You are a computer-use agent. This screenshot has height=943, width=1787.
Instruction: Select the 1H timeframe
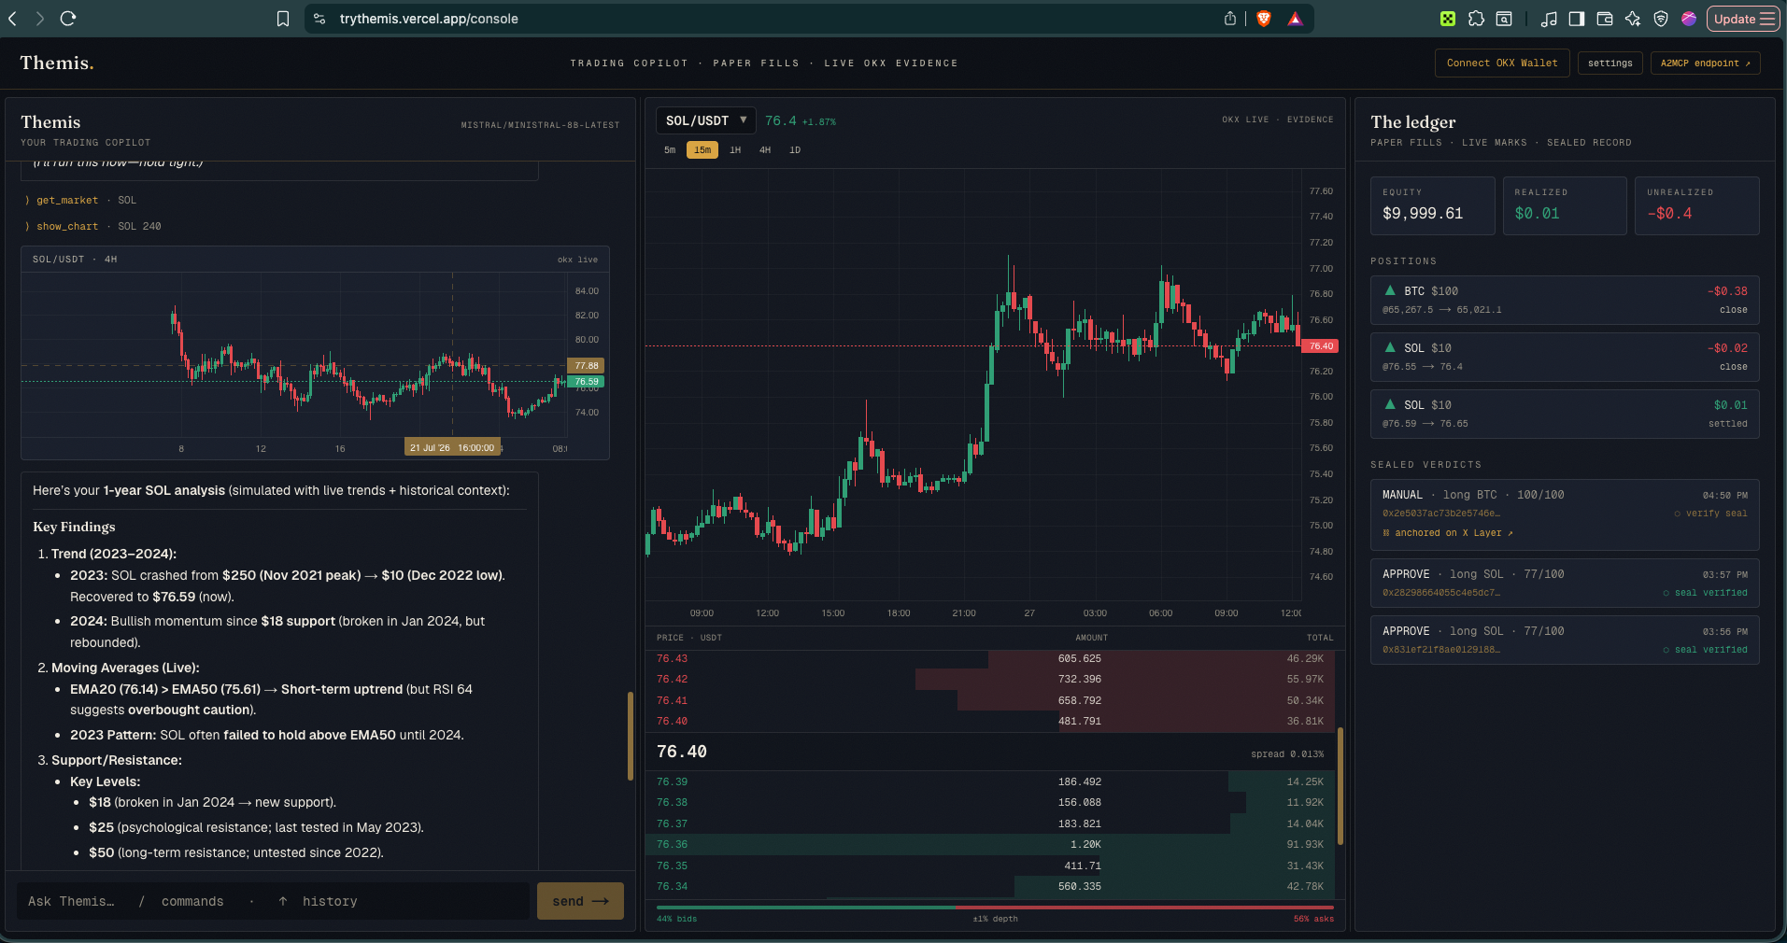tap(735, 150)
